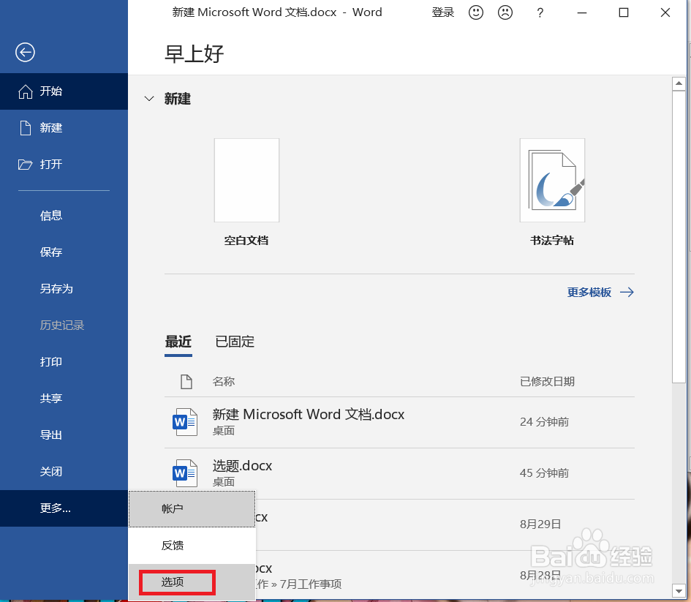The image size is (691, 602).
Task: Select 选项 in the popup menu
Action: [192, 582]
